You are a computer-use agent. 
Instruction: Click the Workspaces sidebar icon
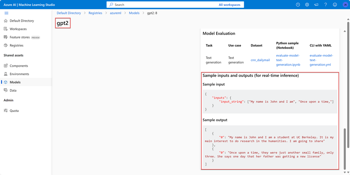point(6,29)
